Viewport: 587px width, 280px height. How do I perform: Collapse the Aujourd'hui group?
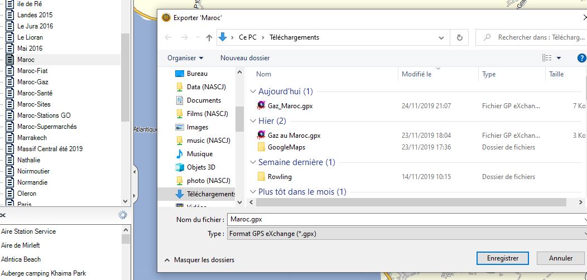click(x=253, y=91)
